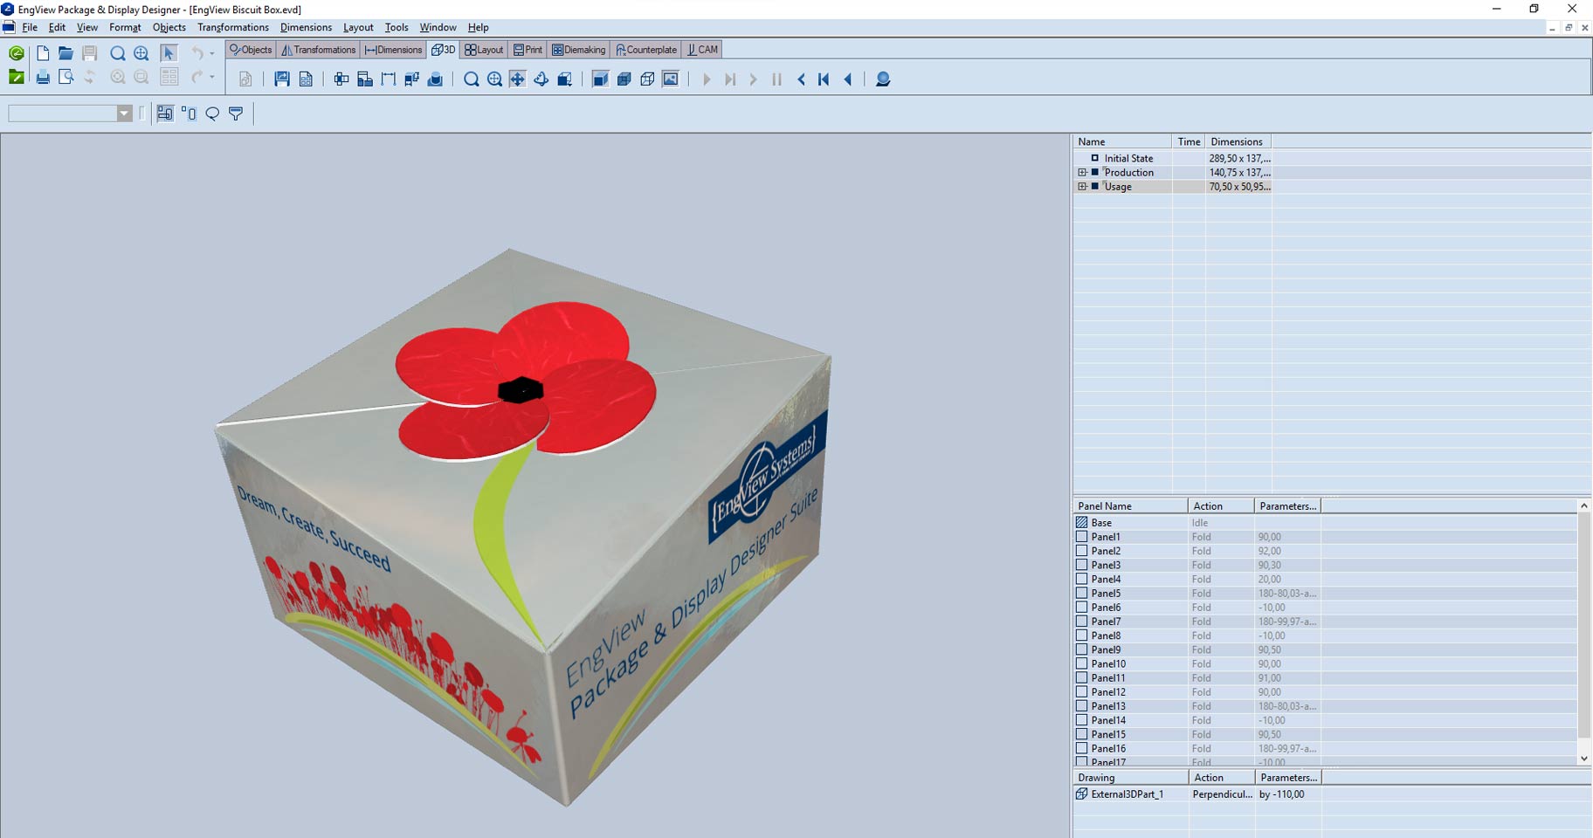The image size is (1593, 838).
Task: Click the printer icon in toolbar
Action: (42, 77)
